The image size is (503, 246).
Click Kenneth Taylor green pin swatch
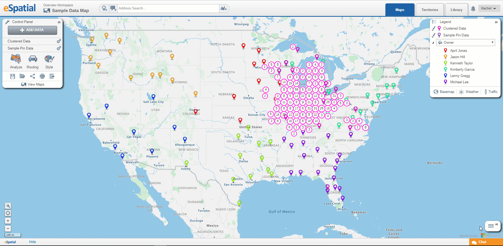(x=445, y=63)
